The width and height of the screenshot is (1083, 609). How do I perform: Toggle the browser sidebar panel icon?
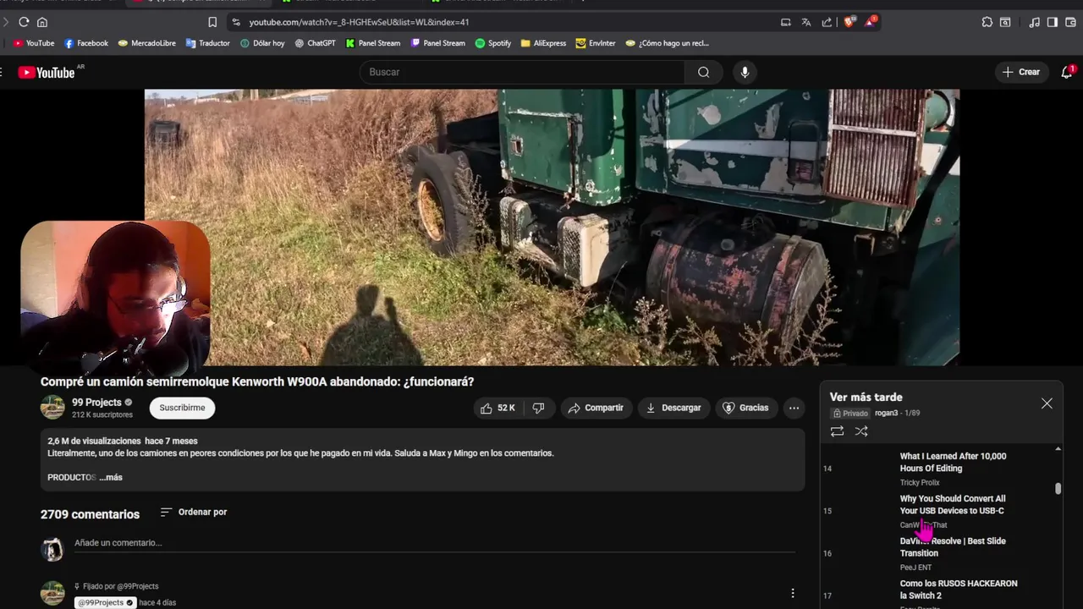click(x=1052, y=22)
